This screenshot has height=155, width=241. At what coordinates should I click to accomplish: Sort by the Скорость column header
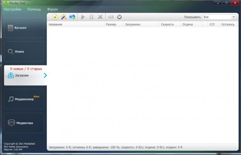[x=170, y=24]
